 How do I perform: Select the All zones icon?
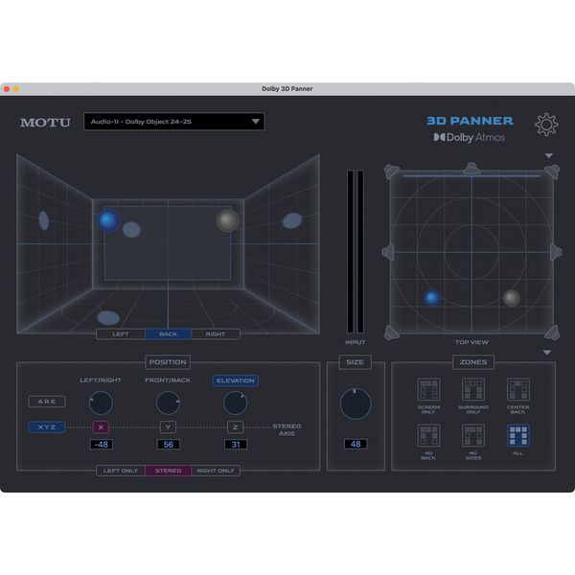[517, 435]
